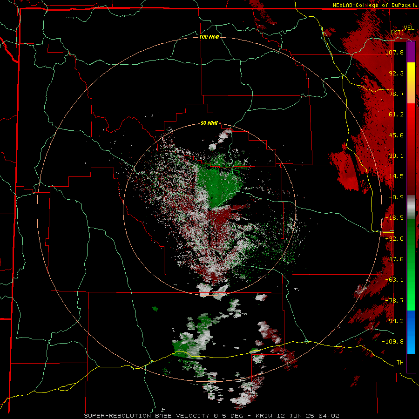The height and width of the screenshot is (419, 419).
Task: Click the -63.1 velocity scale value
Action: click(394, 279)
